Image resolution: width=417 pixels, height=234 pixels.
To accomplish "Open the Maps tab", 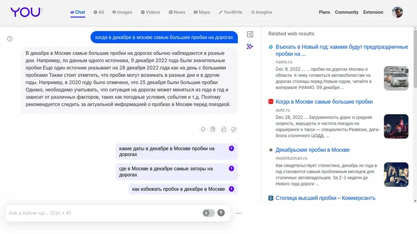I will tap(202, 12).
